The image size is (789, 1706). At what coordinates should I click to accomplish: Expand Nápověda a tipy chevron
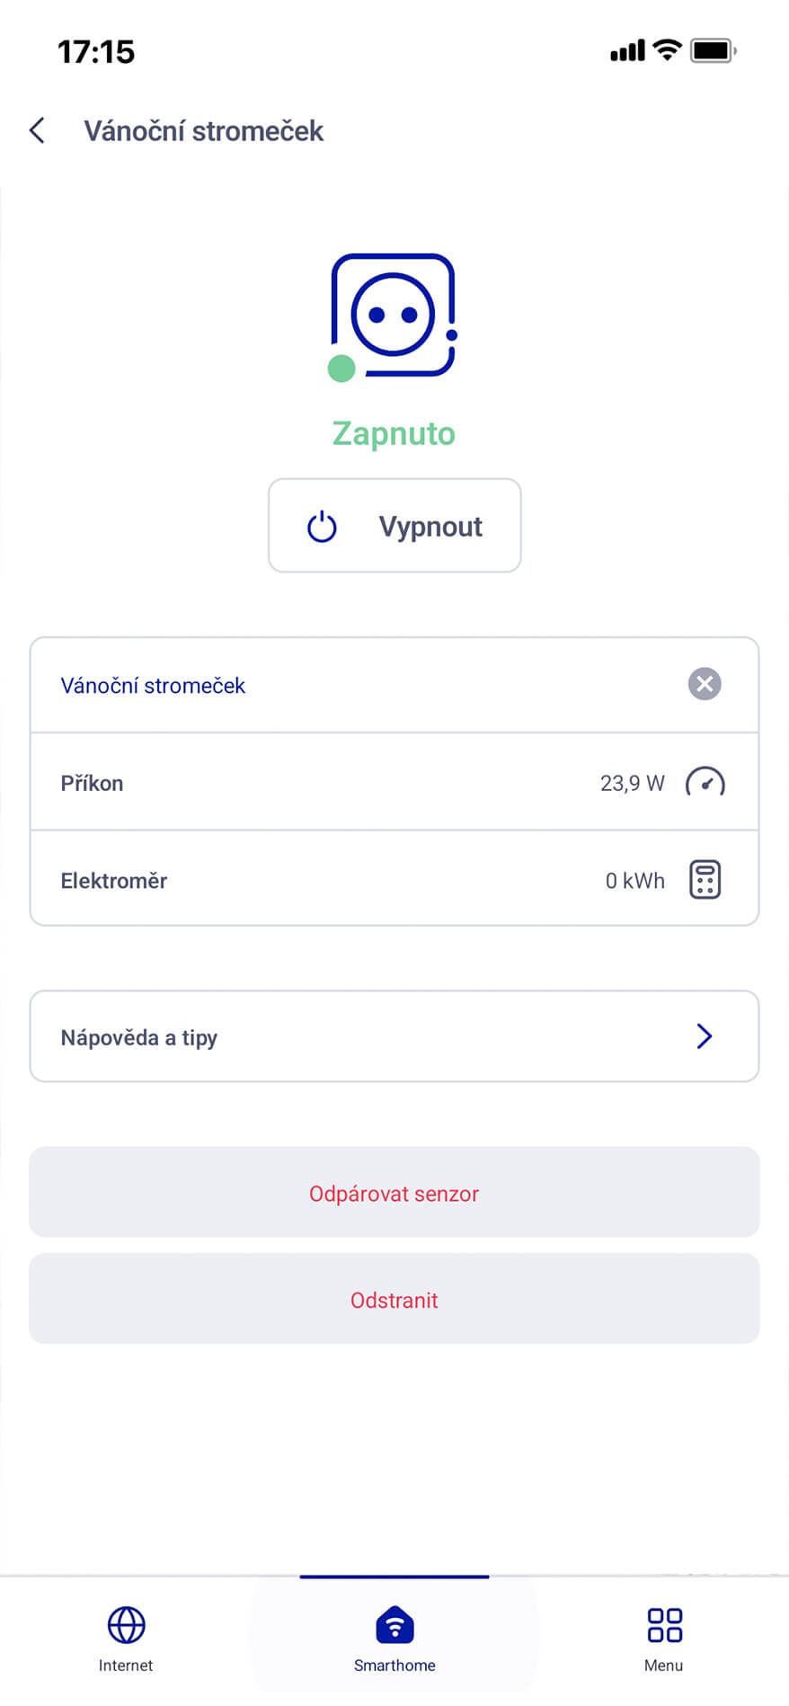tap(705, 1036)
